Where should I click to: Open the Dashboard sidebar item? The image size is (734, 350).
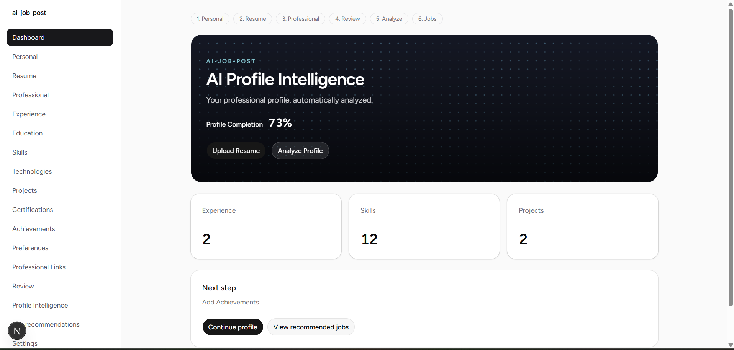(x=60, y=37)
